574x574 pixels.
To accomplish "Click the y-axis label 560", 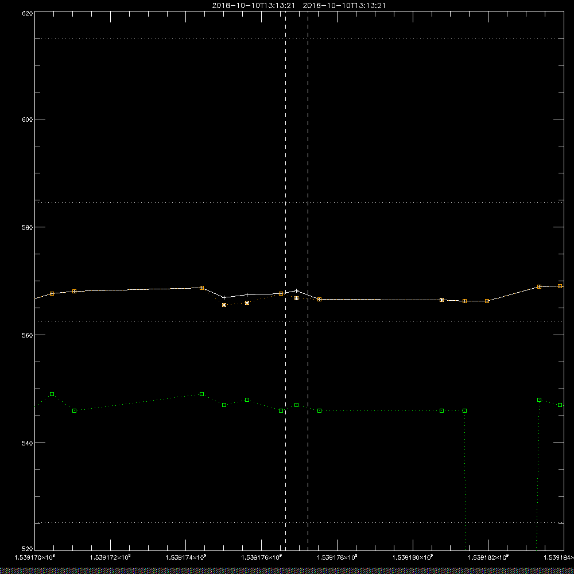I will point(28,335).
